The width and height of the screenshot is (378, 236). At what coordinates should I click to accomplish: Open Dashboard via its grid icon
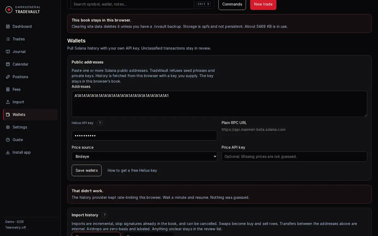[8, 26]
